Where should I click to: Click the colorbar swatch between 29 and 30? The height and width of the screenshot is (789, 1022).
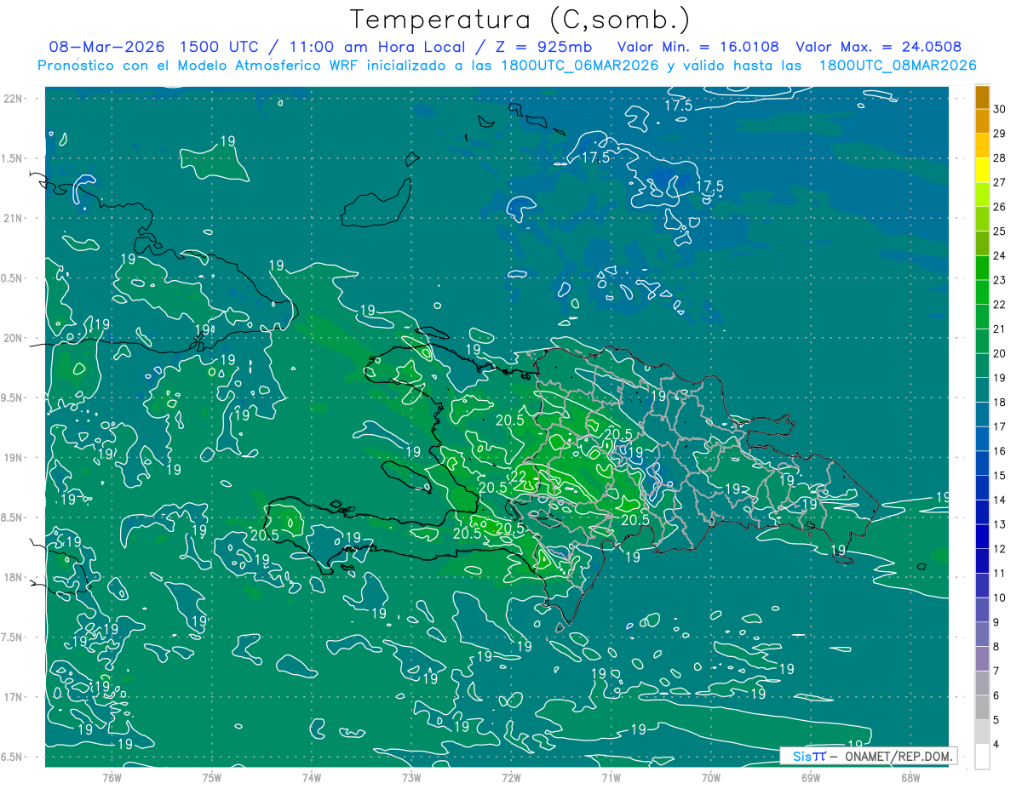pyautogui.click(x=982, y=121)
